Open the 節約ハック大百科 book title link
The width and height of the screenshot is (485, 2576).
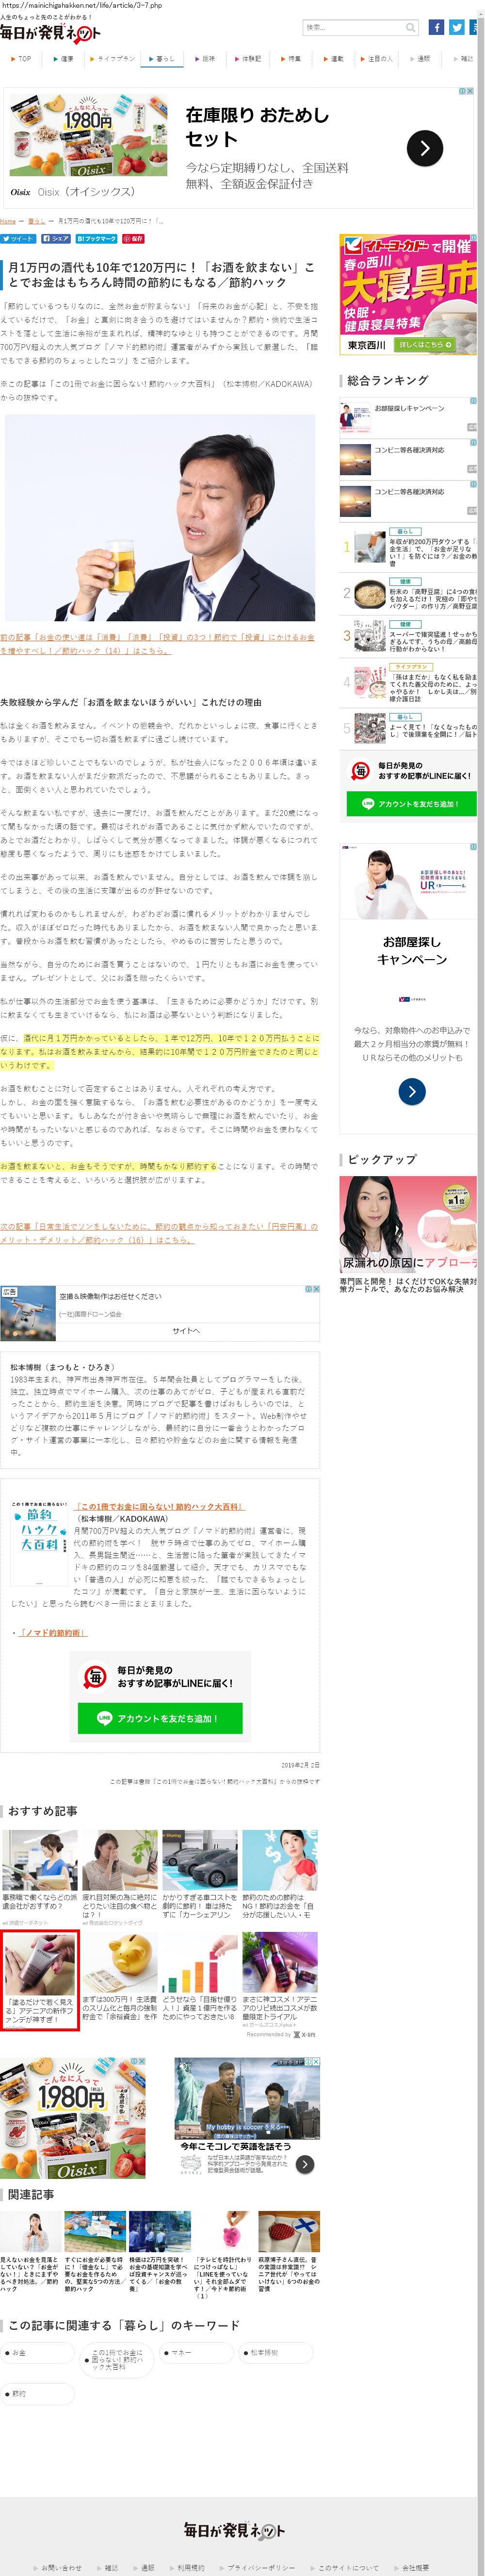tap(160, 1506)
